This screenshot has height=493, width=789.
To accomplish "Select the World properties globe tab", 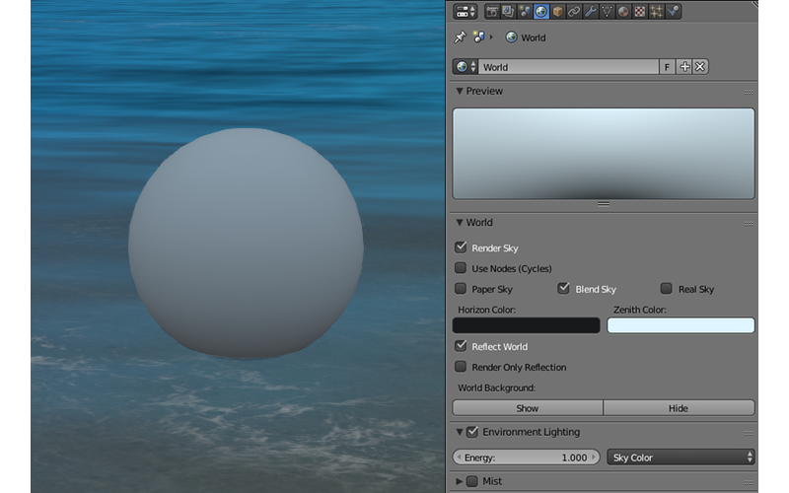I will point(540,12).
